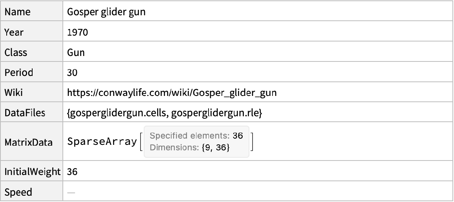Image resolution: width=454 pixels, height=202 pixels.
Task: Click the "InitialWeight" row label
Action: (x=32, y=171)
